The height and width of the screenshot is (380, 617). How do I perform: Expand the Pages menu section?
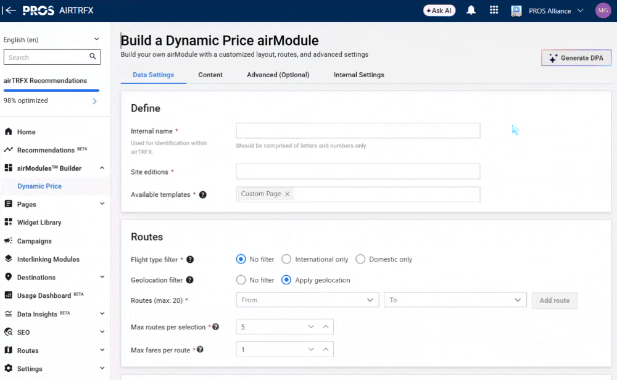coord(102,204)
